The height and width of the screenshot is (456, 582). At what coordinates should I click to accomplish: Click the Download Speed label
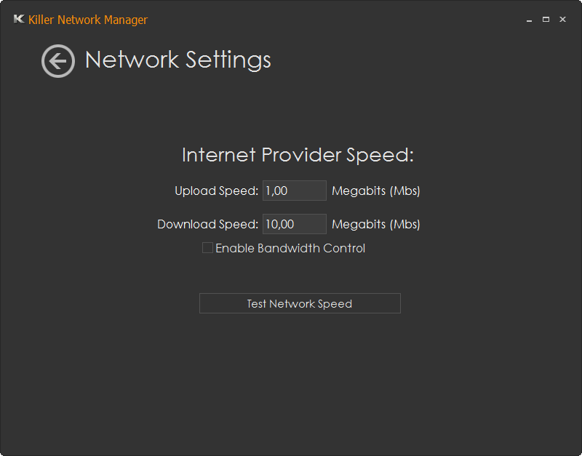[x=207, y=224]
